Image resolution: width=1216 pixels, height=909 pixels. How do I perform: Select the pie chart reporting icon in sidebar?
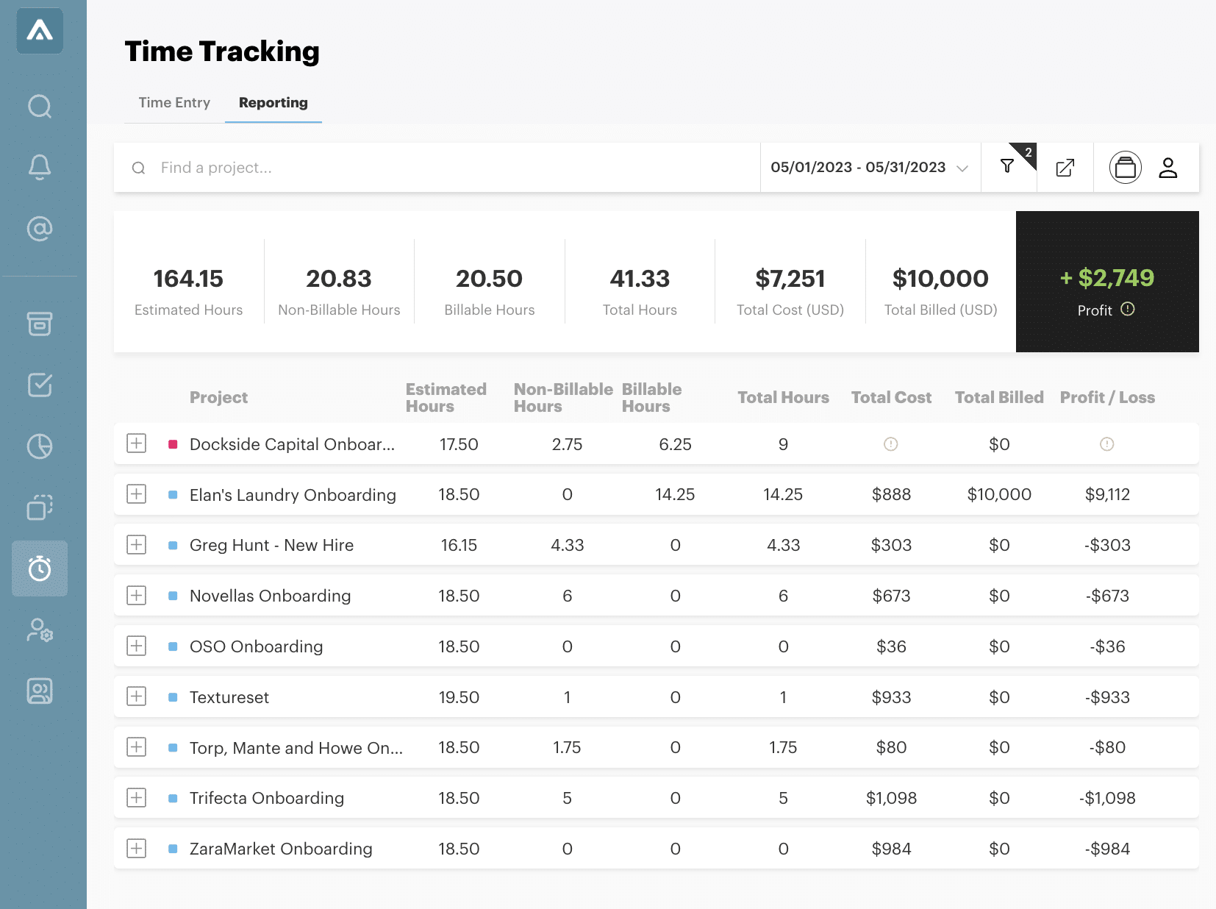40,446
